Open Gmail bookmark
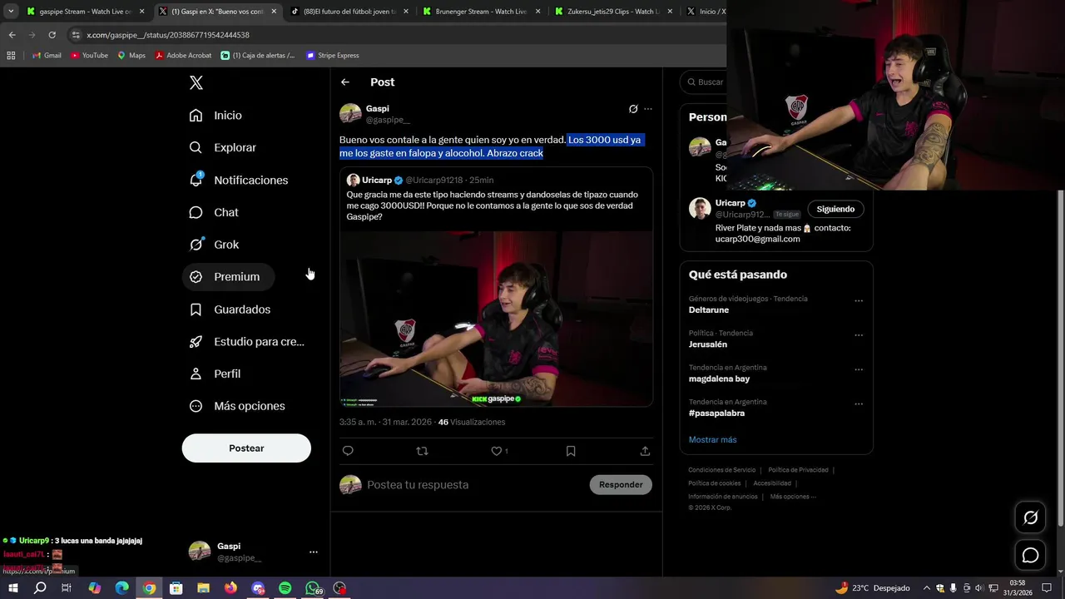The height and width of the screenshot is (599, 1065). [47, 56]
